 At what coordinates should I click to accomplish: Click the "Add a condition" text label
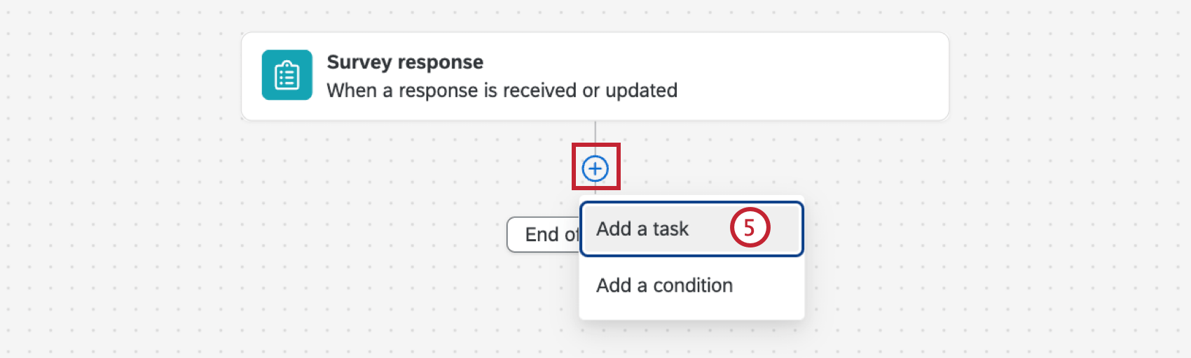point(664,285)
